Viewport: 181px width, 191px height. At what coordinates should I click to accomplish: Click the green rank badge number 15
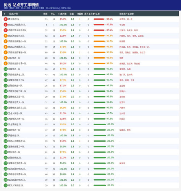click(x=5, y=97)
